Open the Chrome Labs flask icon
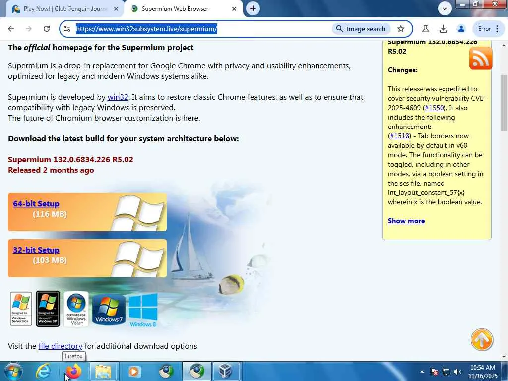Image resolution: width=508 pixels, height=381 pixels. click(x=426, y=29)
